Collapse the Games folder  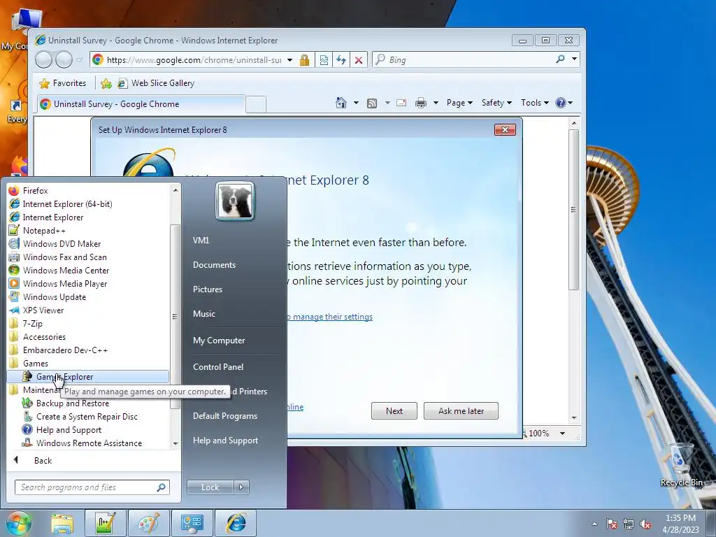coord(35,364)
